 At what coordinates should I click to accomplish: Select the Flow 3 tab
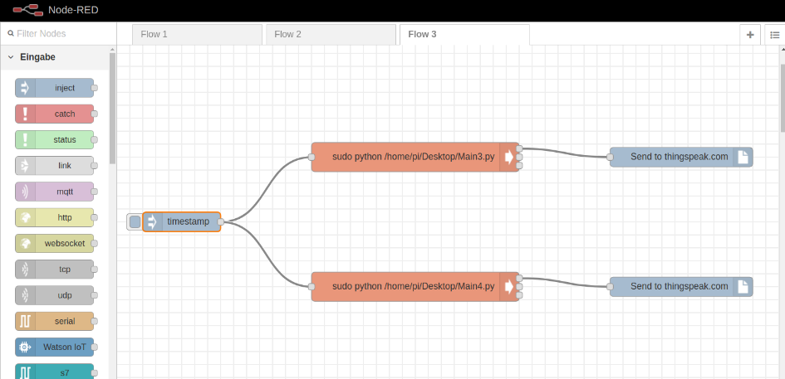pyautogui.click(x=464, y=34)
